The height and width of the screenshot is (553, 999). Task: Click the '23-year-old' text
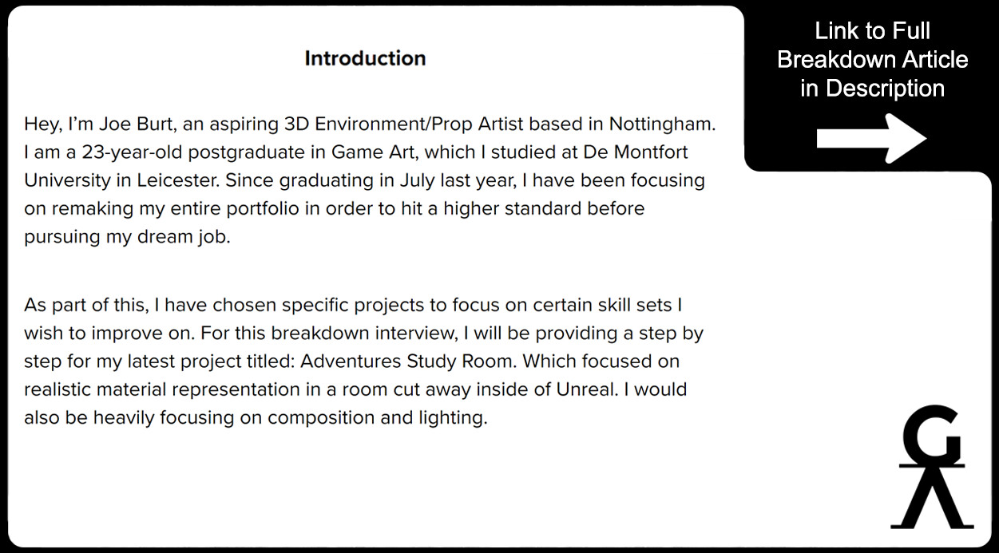[x=133, y=152]
